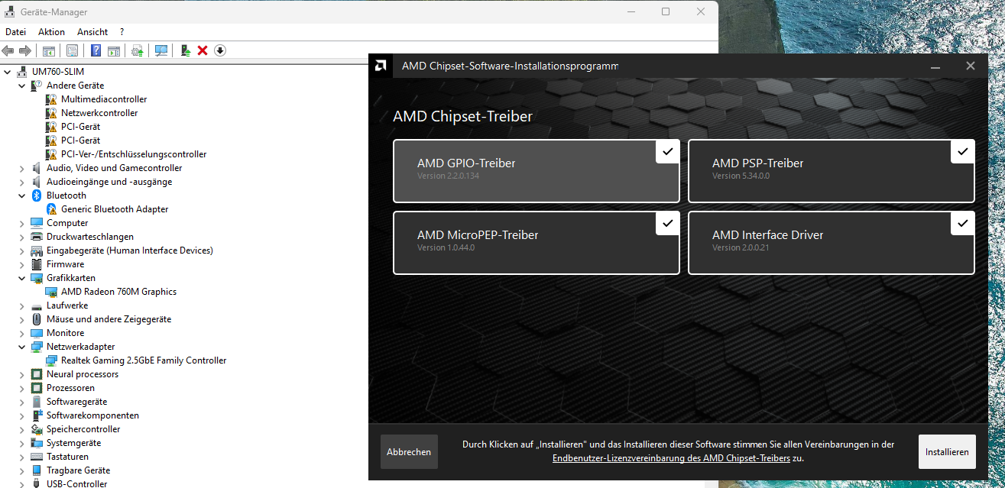Collapse the UM760-SLIM root node
Viewport: 1005px width, 488px height.
pos(8,72)
